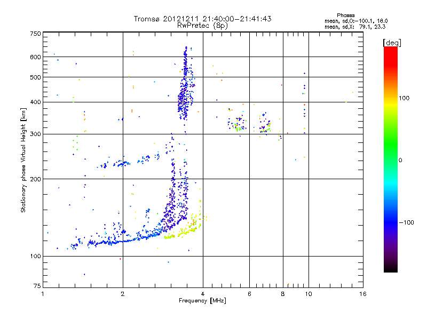This screenshot has width=427, height=320.
Task: Click the x-axis tick label '6'
Action: pos(249,294)
